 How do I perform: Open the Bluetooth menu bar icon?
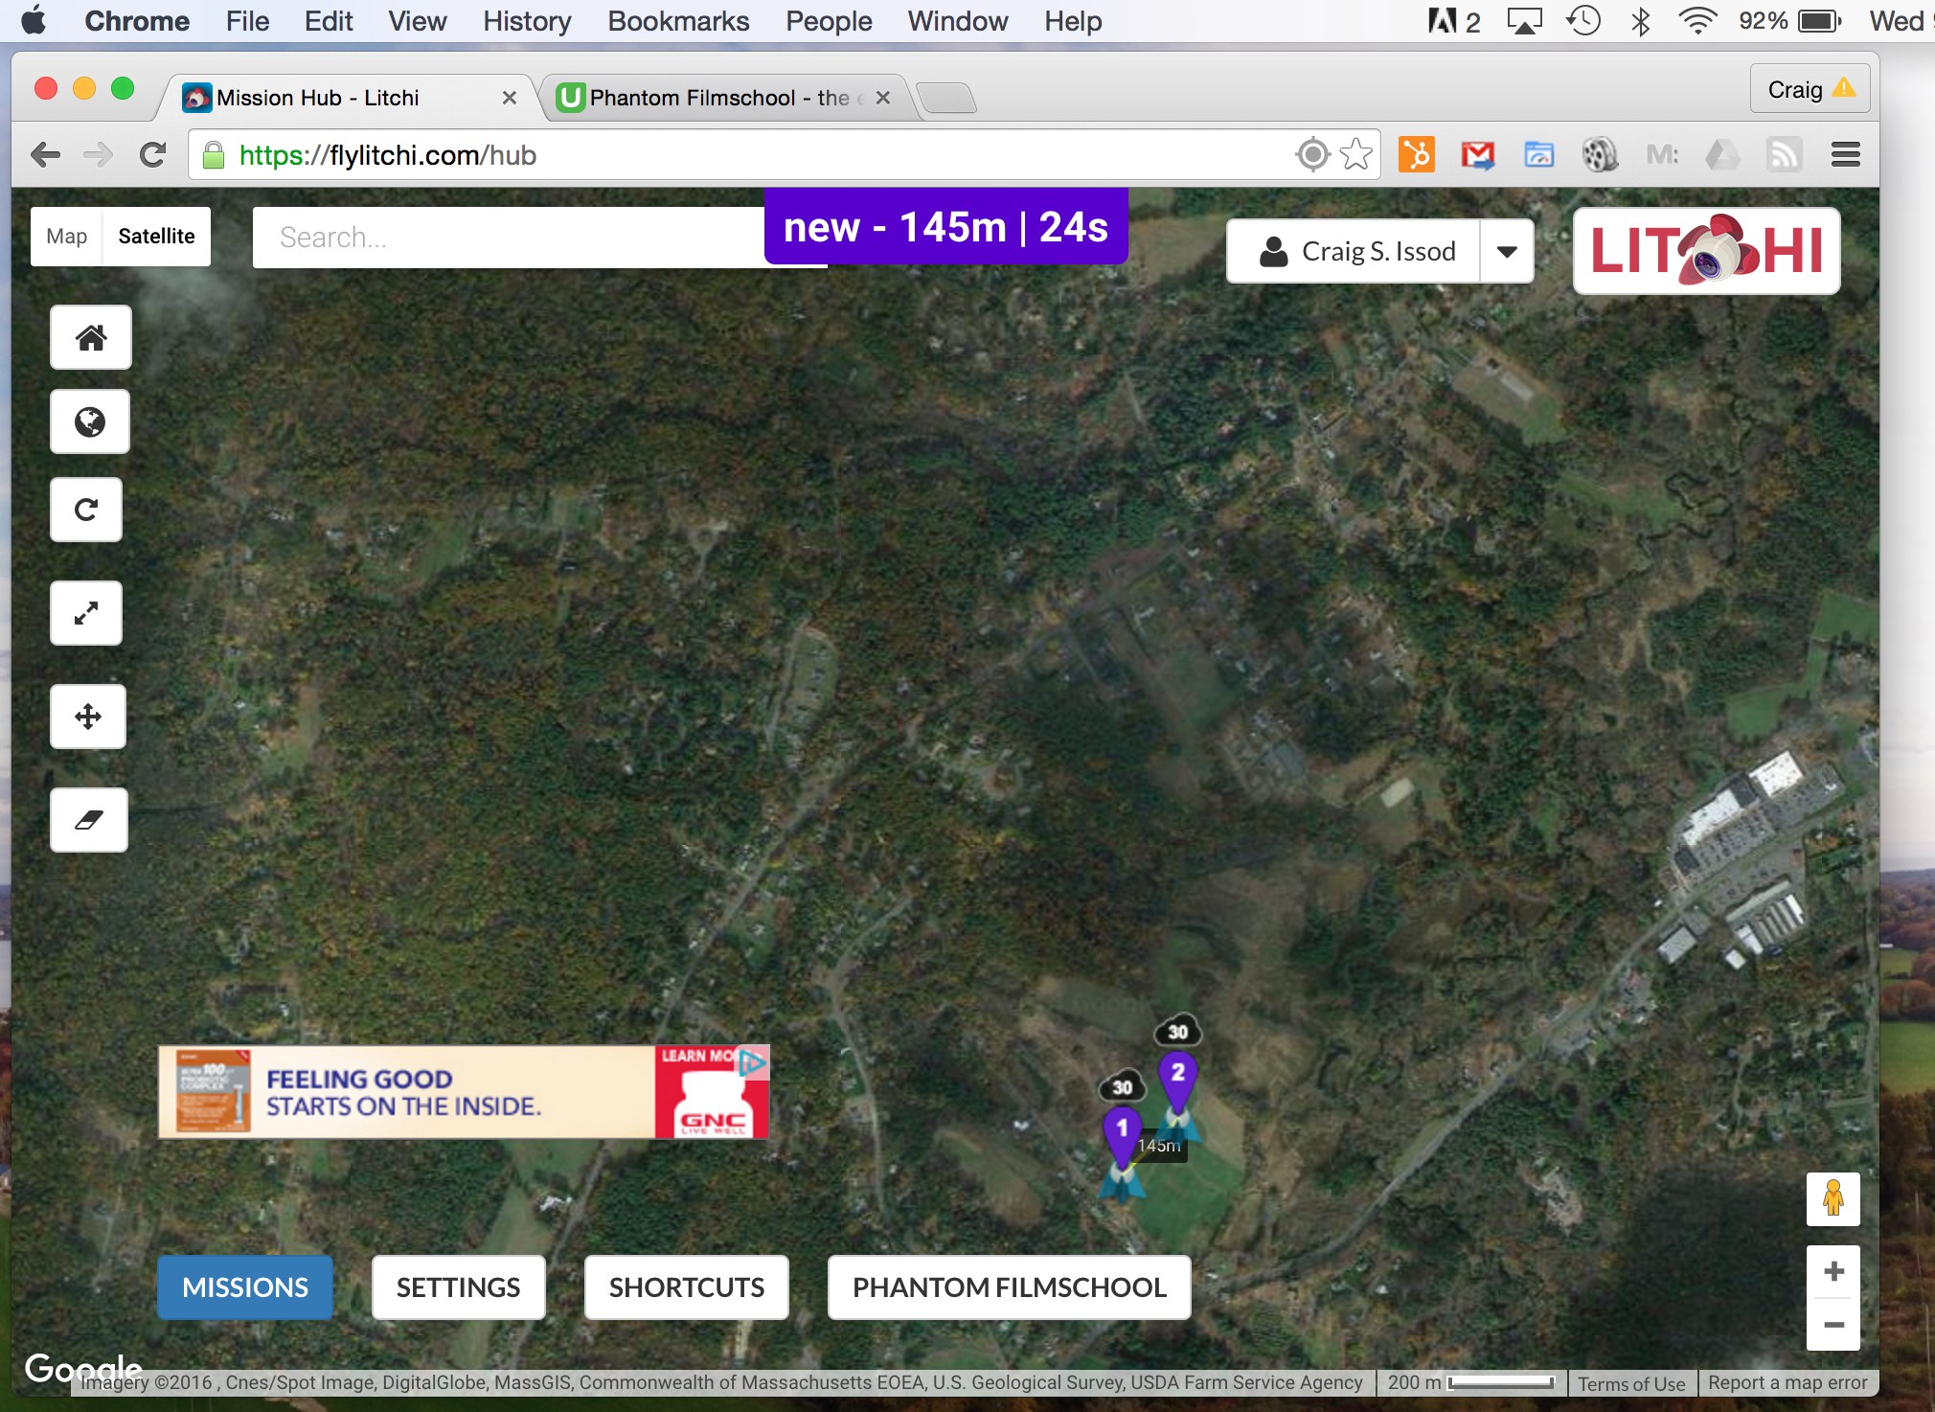click(1641, 20)
